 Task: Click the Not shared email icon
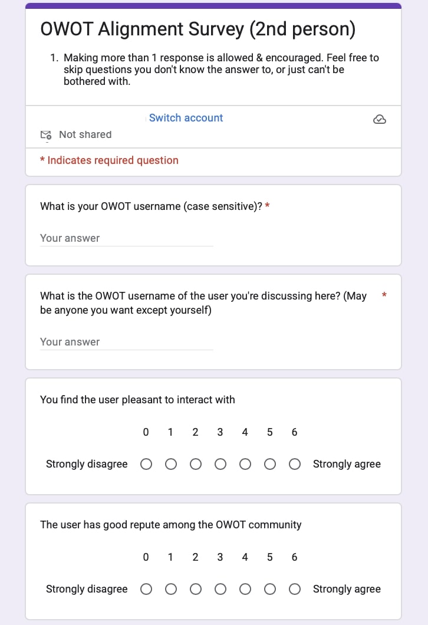click(x=46, y=135)
